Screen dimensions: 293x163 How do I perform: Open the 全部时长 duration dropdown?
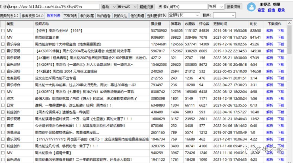pos(184,15)
